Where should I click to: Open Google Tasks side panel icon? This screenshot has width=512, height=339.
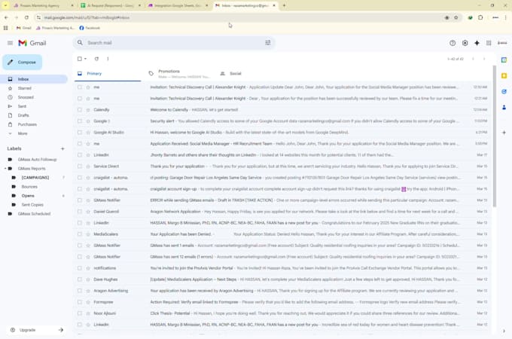(x=504, y=91)
